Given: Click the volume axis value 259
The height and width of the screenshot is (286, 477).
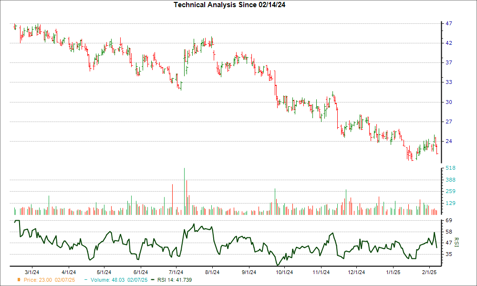Looking at the screenshot, I should [450, 192].
